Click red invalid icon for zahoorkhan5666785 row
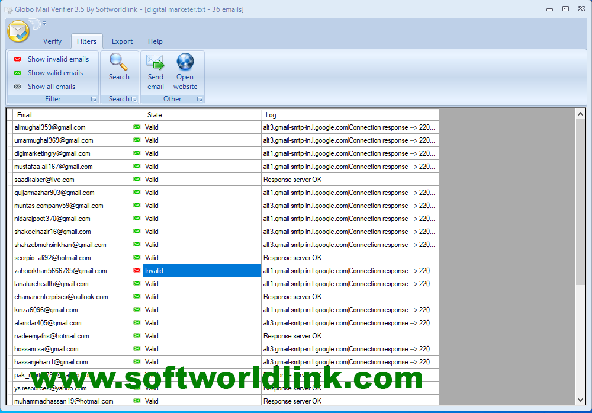The image size is (592, 413). [x=137, y=271]
